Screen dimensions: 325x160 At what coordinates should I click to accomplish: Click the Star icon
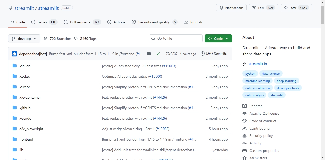[286, 8]
